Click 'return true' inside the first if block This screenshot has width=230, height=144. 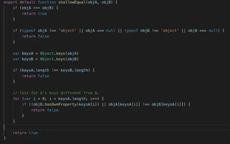[34, 14]
